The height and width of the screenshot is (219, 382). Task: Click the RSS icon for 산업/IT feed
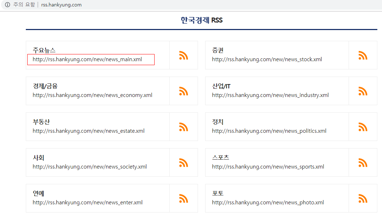pos(363,91)
